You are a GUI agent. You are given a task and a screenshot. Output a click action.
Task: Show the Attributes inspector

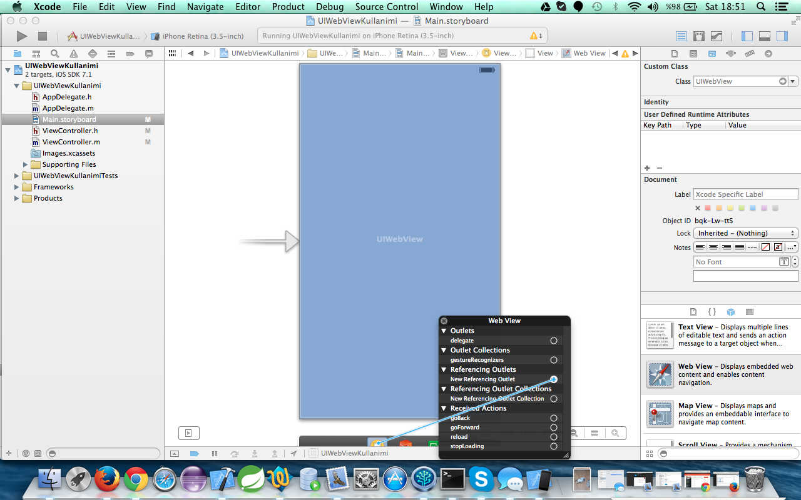pos(731,54)
